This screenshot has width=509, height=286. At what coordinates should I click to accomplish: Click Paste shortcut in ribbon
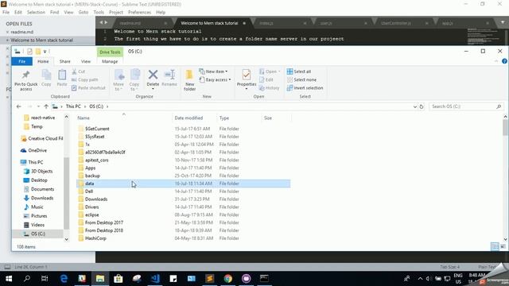coord(88,88)
